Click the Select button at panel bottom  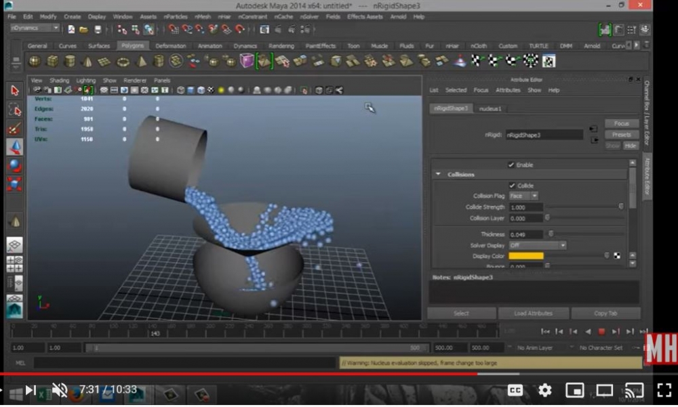click(461, 314)
